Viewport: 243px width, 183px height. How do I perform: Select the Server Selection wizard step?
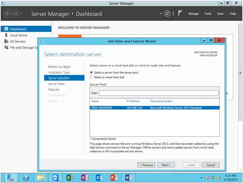point(64,78)
